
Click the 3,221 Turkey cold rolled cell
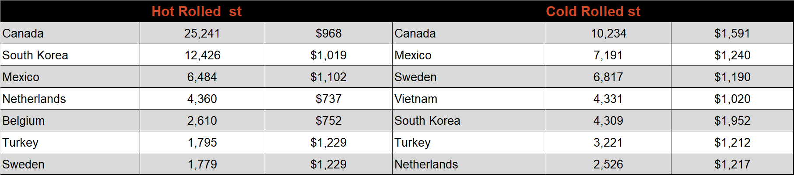[608, 142]
